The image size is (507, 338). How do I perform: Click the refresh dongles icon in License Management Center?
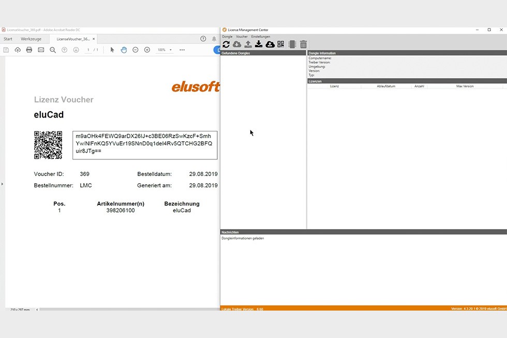click(x=226, y=45)
